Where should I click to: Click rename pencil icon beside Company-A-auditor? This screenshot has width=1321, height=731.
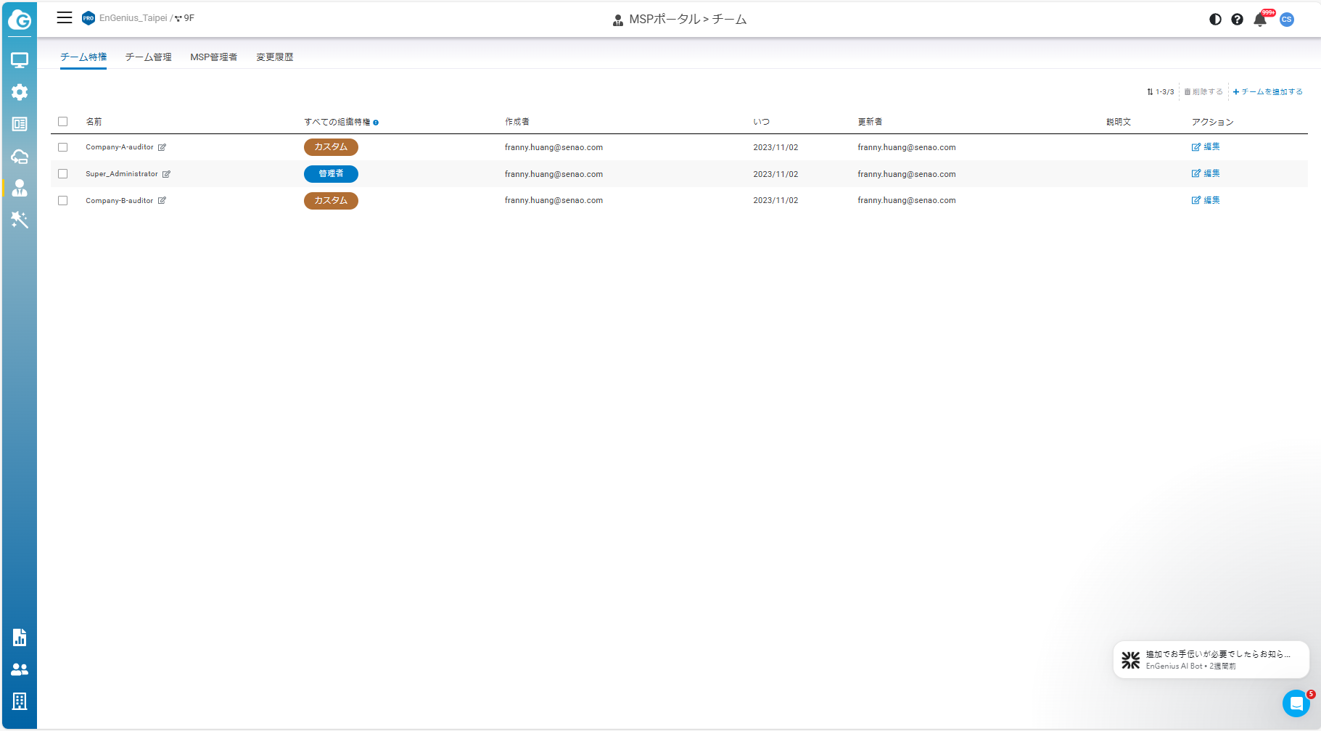(162, 147)
